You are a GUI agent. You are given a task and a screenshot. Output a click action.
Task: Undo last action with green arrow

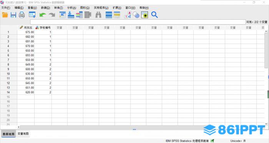43,15
